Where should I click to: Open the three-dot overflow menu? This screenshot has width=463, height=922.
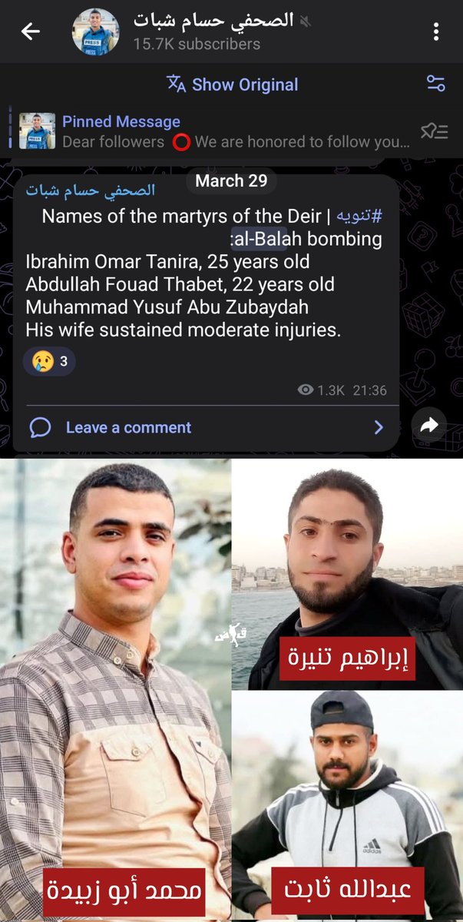436,32
